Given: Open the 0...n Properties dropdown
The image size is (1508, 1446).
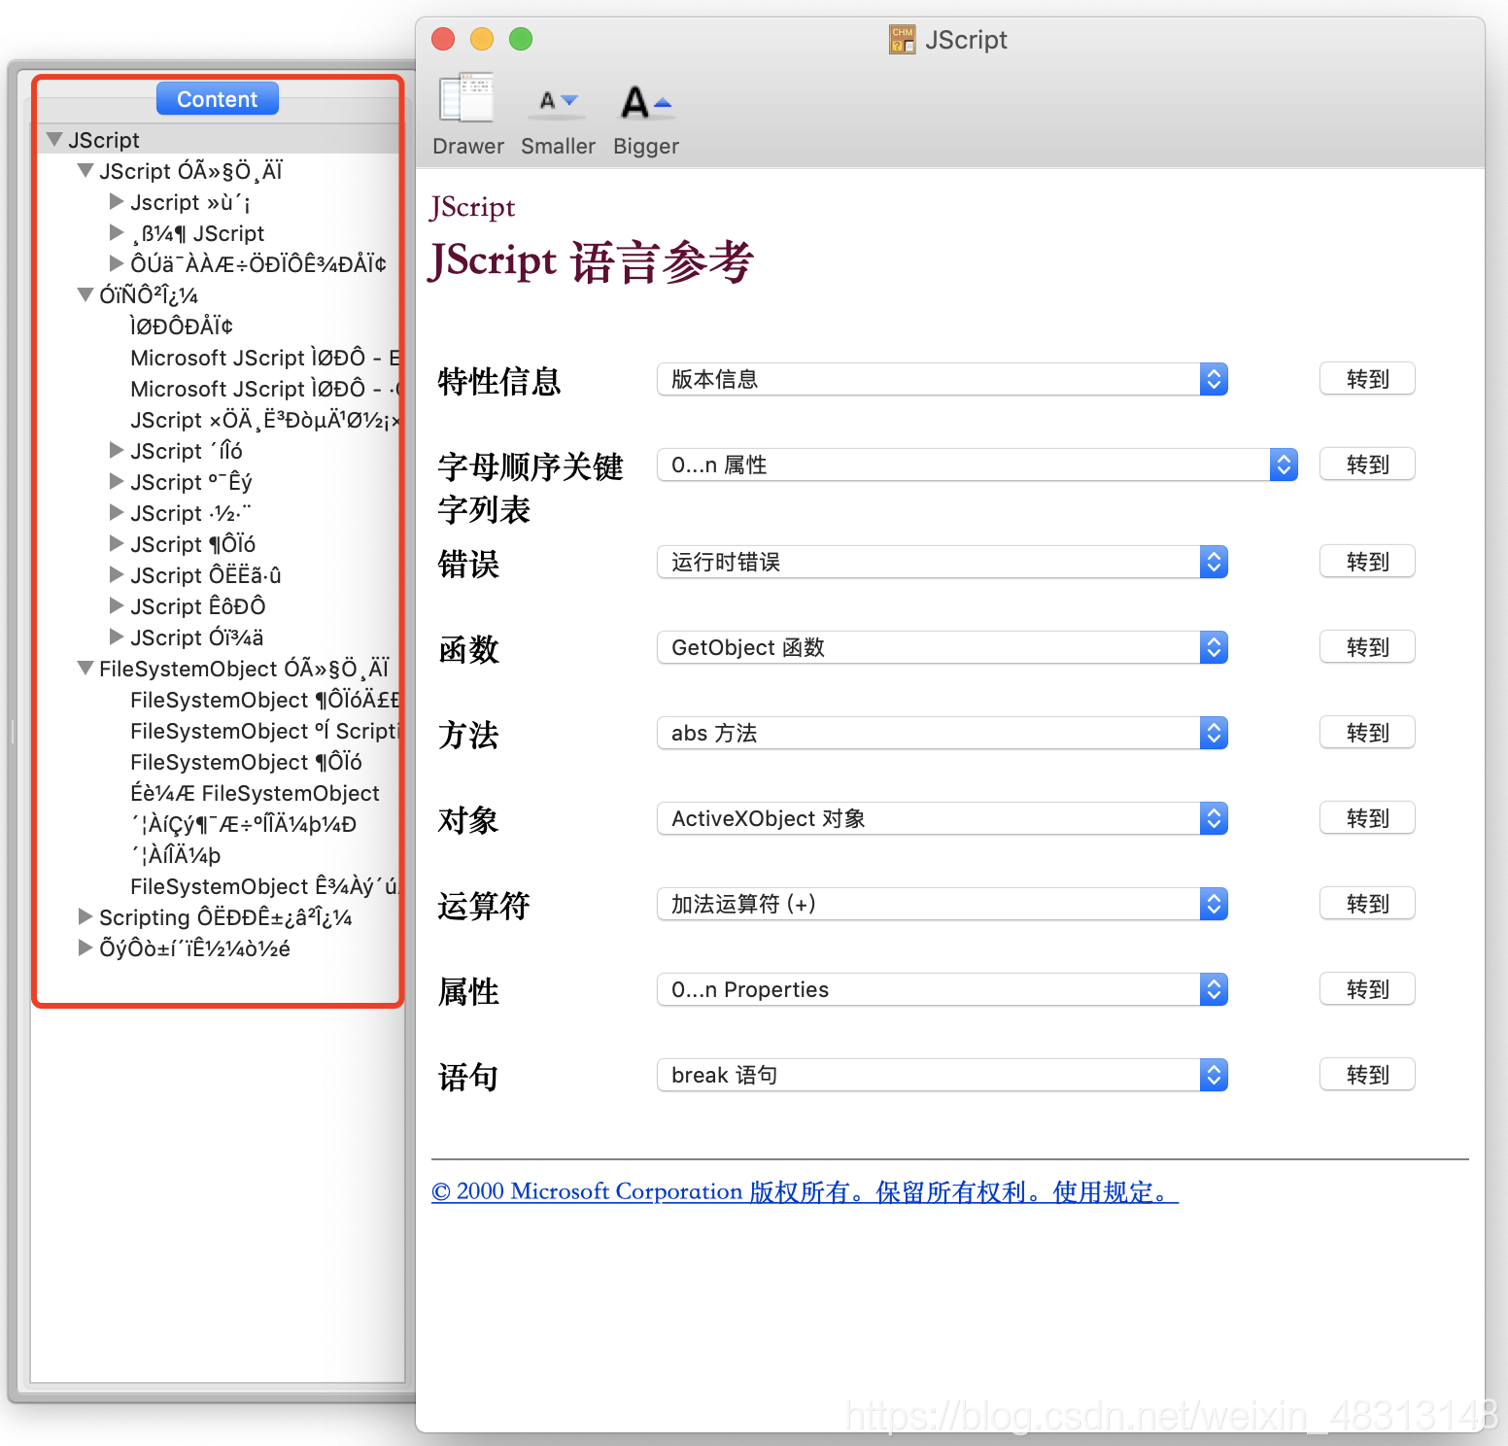Looking at the screenshot, I should 942,989.
